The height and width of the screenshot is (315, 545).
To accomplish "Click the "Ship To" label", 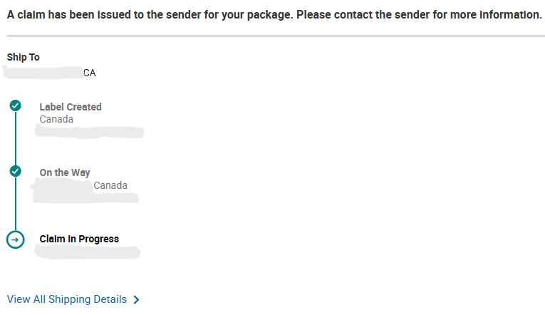I will 24,57.
